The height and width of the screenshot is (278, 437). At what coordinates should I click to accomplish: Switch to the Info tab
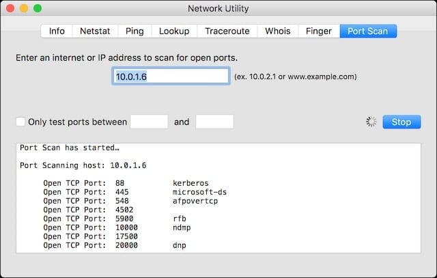tap(57, 31)
